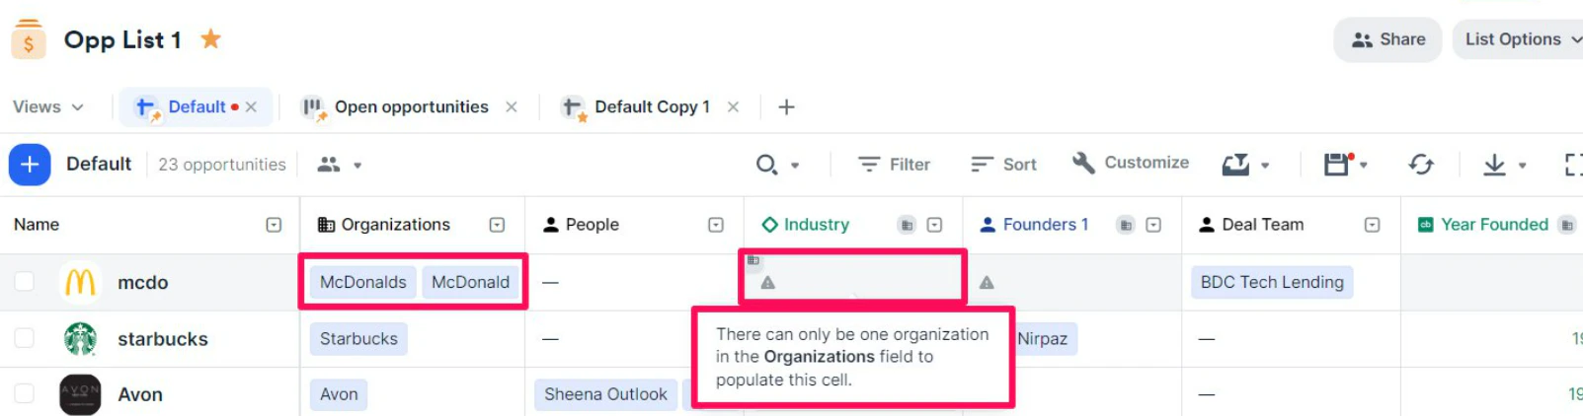The width and height of the screenshot is (1583, 416).
Task: Click the 23 opportunities count
Action: (222, 165)
